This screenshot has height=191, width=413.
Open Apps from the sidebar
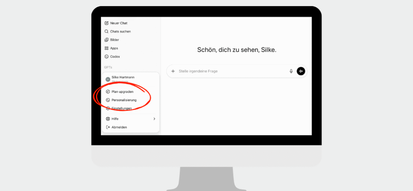[114, 48]
